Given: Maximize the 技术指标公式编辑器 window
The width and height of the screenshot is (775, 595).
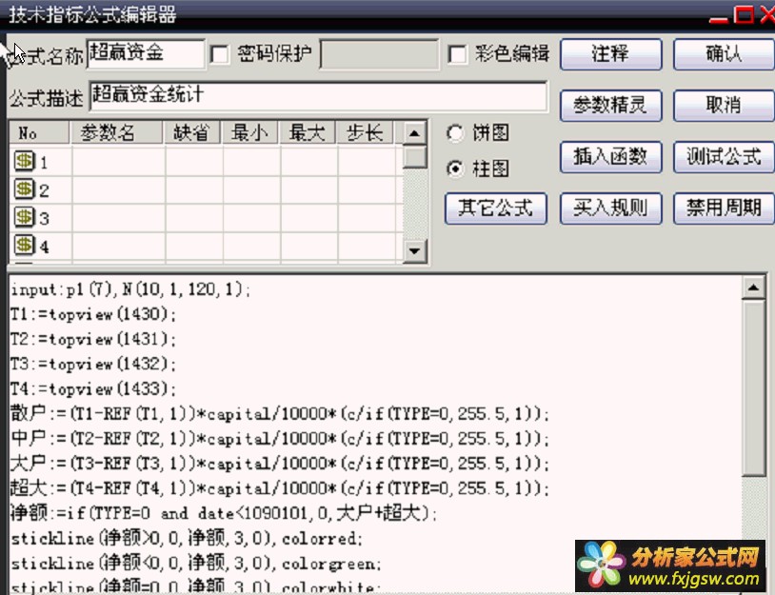Looking at the screenshot, I should [744, 14].
